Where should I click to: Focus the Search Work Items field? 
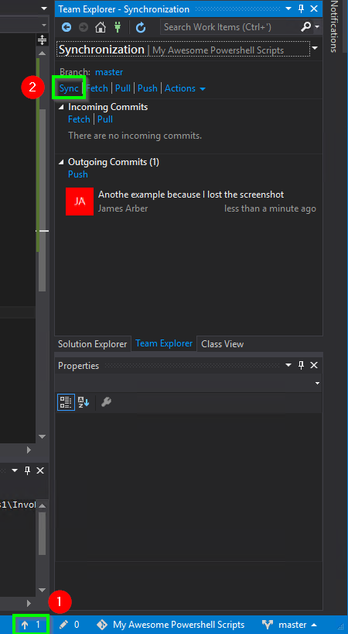click(230, 27)
